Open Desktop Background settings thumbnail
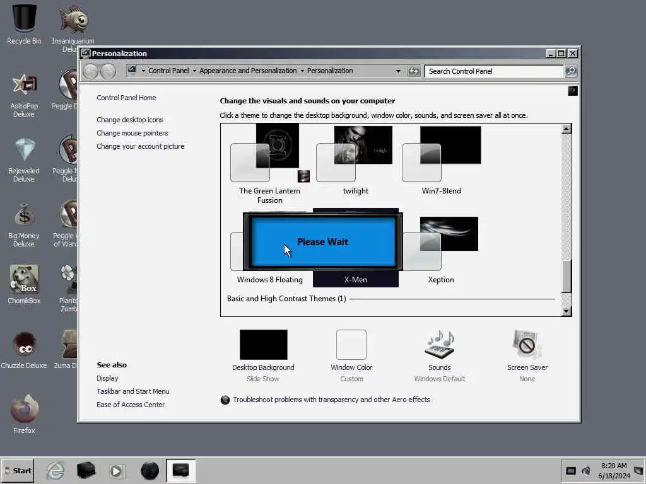Viewport: 646px width, 484px height. tap(263, 345)
